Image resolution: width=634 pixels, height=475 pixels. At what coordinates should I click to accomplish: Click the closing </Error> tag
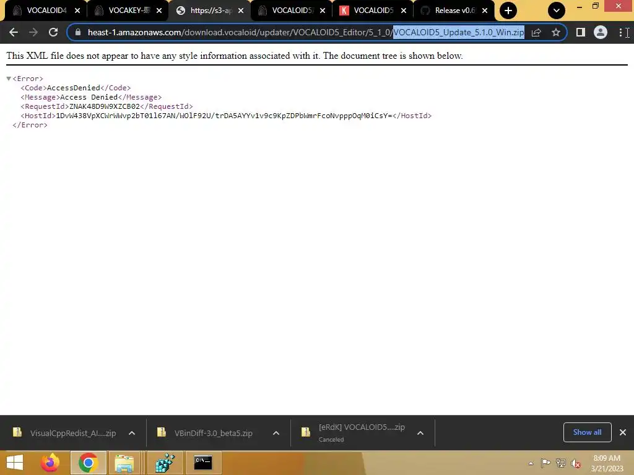(x=30, y=125)
